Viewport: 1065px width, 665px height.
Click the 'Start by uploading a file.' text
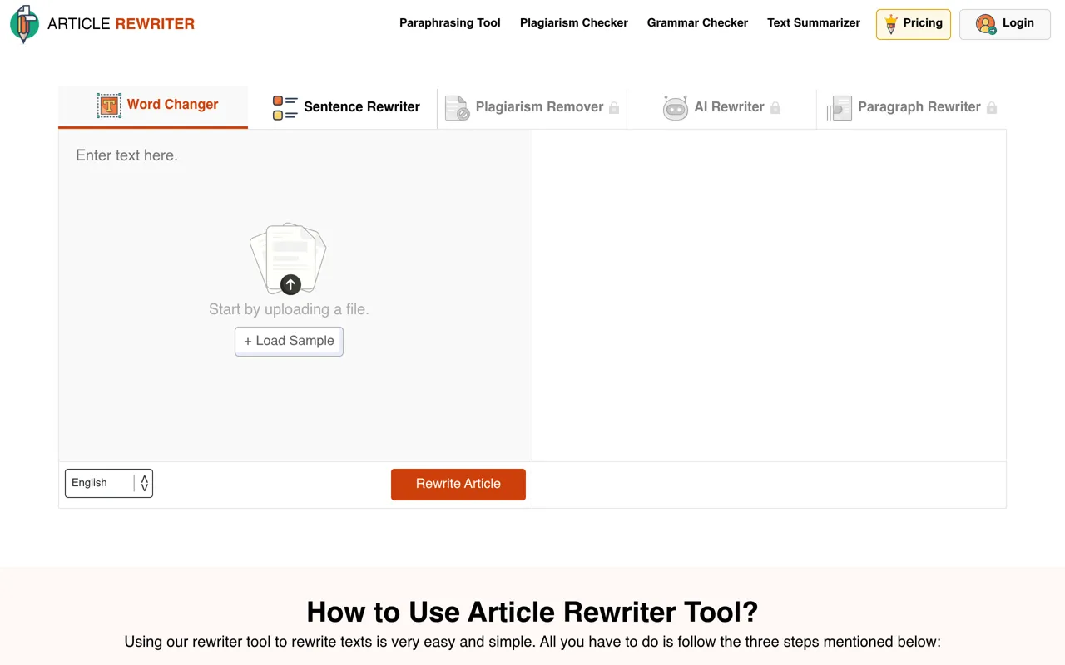coord(289,309)
